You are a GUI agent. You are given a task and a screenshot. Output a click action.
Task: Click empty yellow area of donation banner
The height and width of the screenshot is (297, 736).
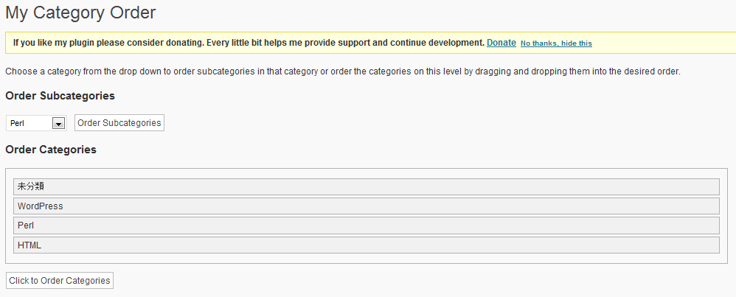664,43
